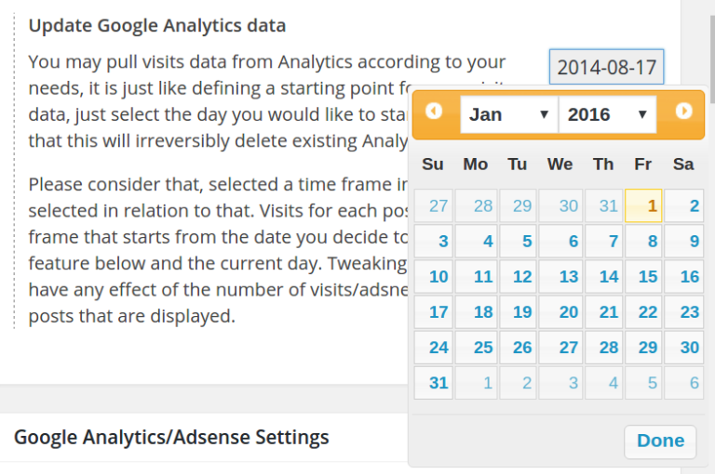Open the month dropdown showing Jan
Screen dimensions: 715x474
pyautogui.click(x=508, y=115)
